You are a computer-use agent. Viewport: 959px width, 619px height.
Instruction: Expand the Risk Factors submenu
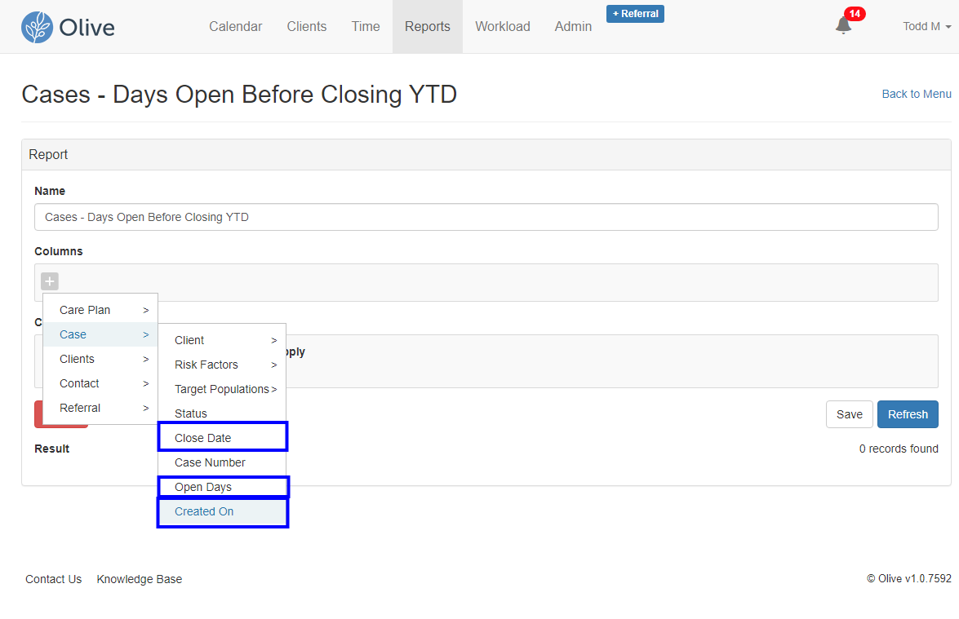222,365
